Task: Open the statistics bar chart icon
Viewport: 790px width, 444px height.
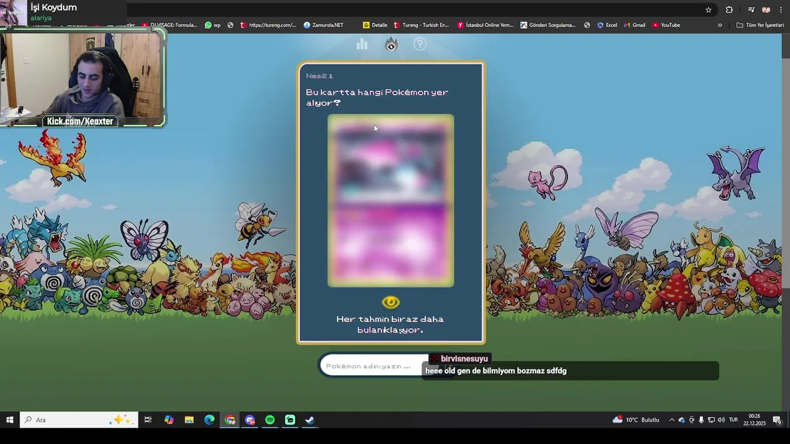Action: pyautogui.click(x=362, y=44)
